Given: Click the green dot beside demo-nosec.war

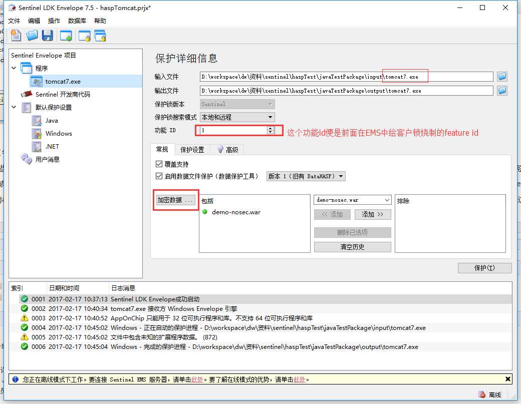Looking at the screenshot, I should pyautogui.click(x=205, y=212).
